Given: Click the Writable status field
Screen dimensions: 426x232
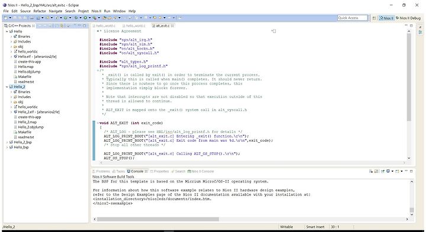Looking at the screenshot, I should click(x=286, y=227).
